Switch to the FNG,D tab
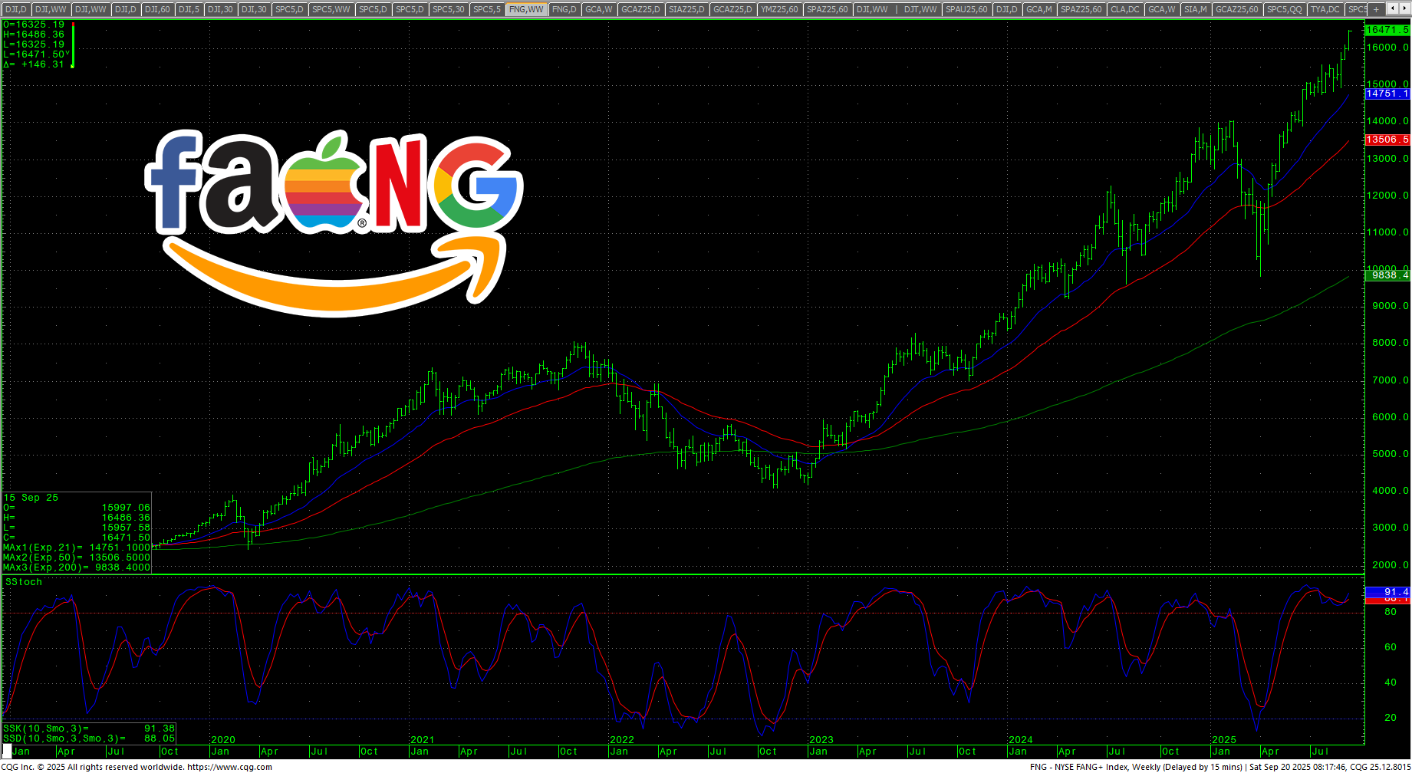The height and width of the screenshot is (773, 1412). coord(564,9)
